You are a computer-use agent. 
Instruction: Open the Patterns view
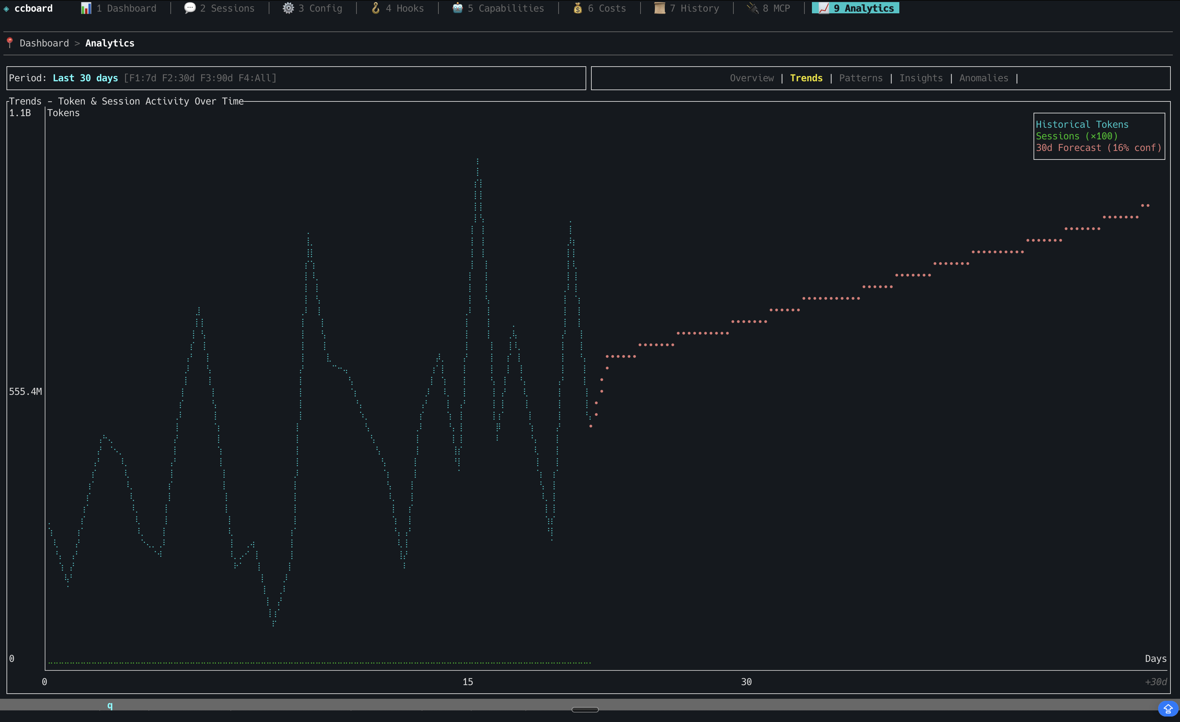[860, 78]
